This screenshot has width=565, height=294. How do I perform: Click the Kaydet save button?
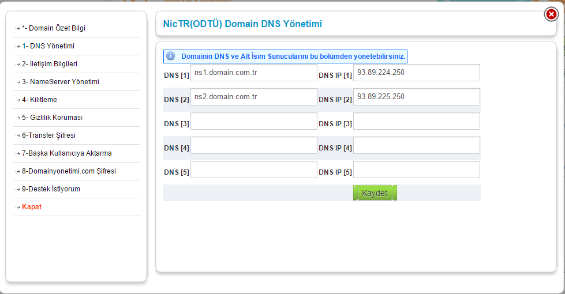click(375, 193)
